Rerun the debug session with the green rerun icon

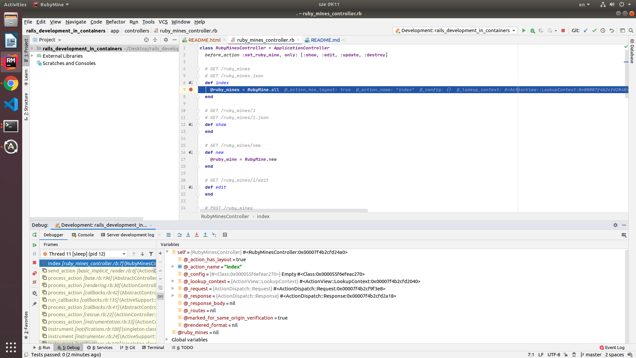pyautogui.click(x=34, y=235)
